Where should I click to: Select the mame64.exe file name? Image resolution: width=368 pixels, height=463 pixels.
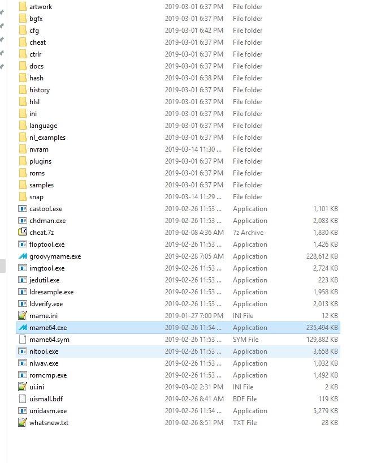[x=48, y=328]
